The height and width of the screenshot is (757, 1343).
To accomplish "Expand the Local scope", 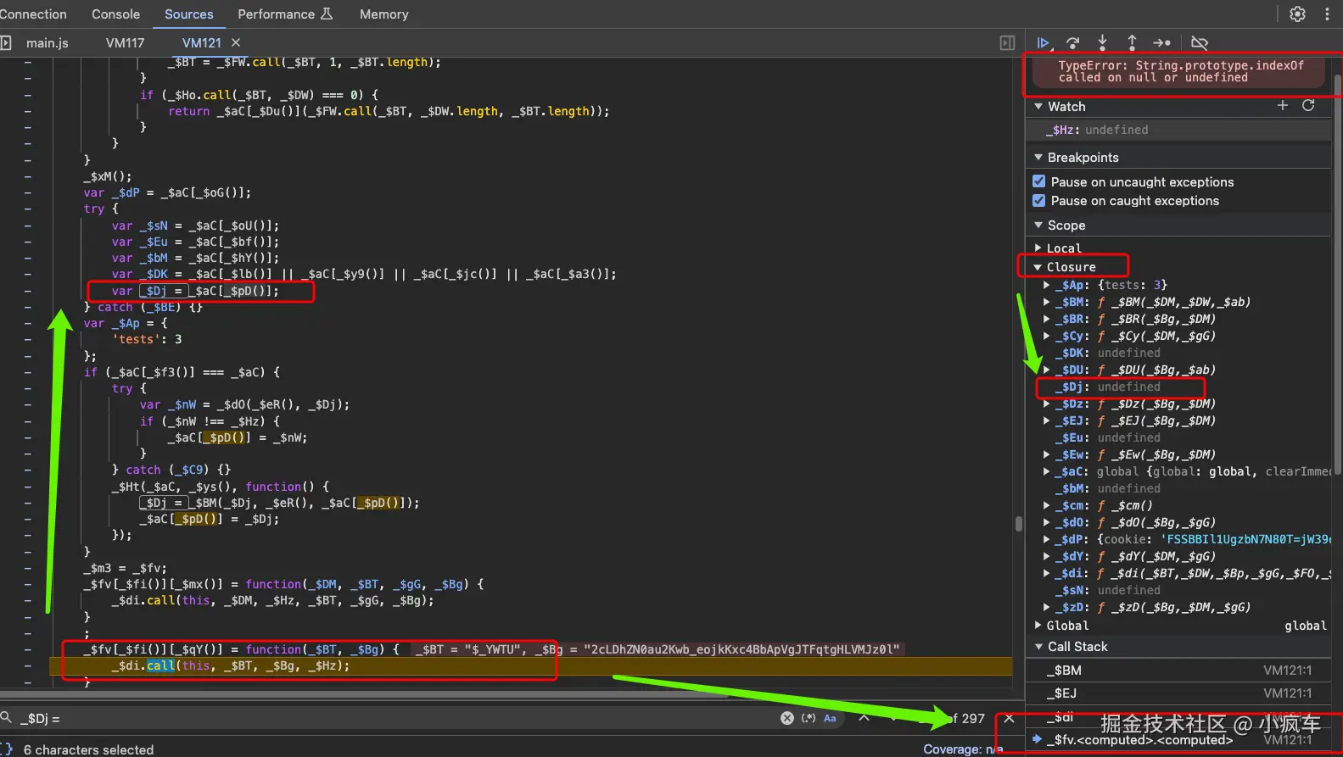I will click(1038, 248).
